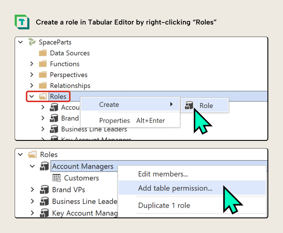Open the Create submenu in the context menu

(x=109, y=104)
